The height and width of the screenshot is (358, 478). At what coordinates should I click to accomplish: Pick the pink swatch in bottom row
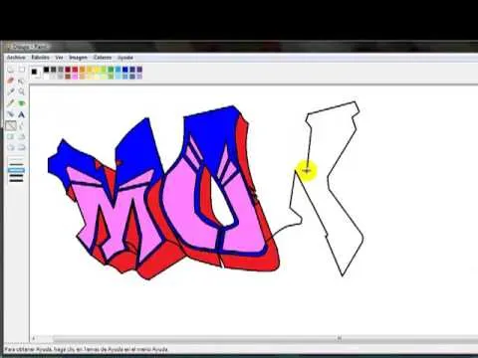coord(75,77)
